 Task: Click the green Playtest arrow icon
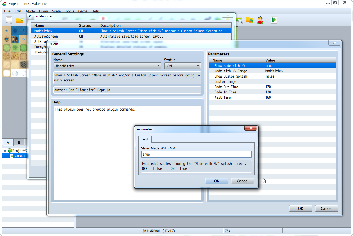(274, 20)
